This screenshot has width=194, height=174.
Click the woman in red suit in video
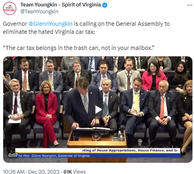click(x=46, y=112)
